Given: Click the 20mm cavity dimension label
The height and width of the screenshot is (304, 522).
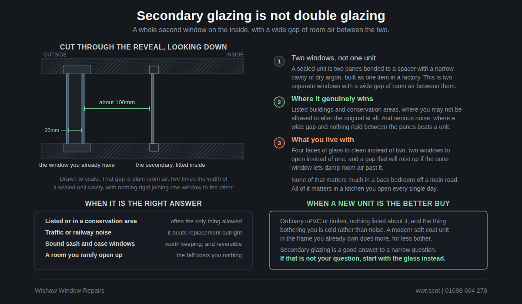Looking at the screenshot, I should coord(52,130).
